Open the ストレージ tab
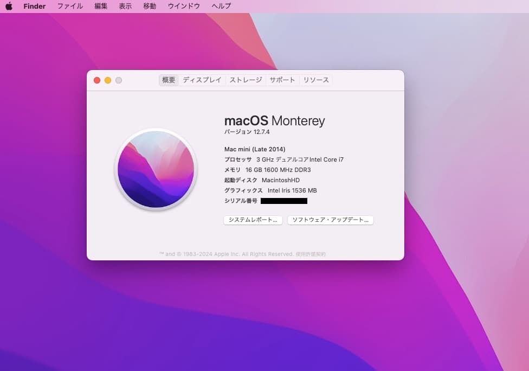Image resolution: width=529 pixels, height=371 pixels. tap(245, 80)
